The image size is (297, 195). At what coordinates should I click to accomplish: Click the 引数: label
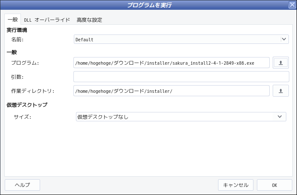click(x=17, y=77)
